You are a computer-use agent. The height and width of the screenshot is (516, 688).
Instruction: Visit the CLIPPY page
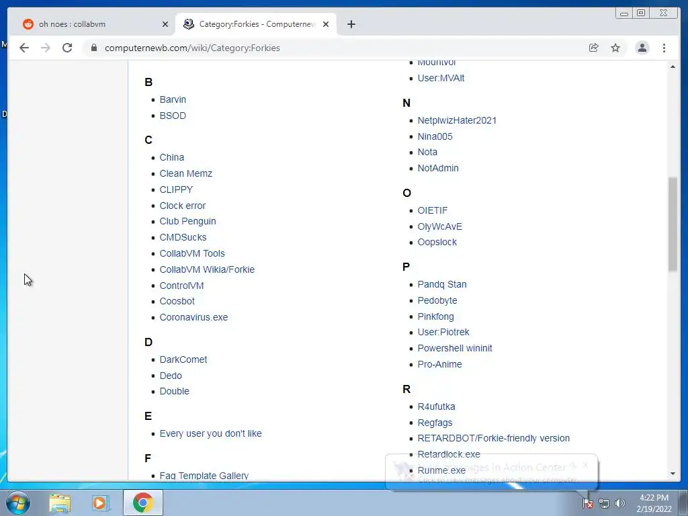(x=176, y=189)
